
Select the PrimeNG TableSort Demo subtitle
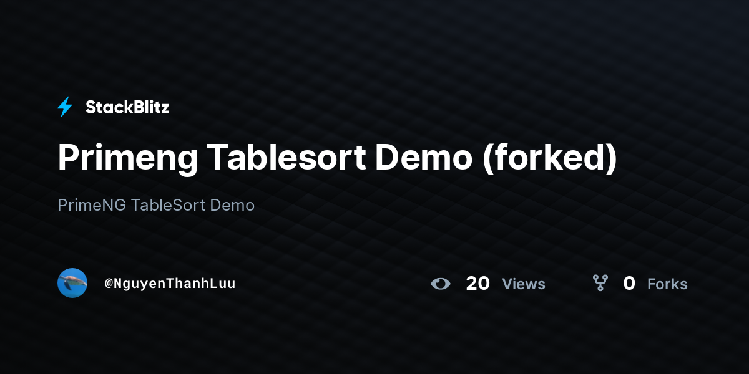(x=156, y=205)
